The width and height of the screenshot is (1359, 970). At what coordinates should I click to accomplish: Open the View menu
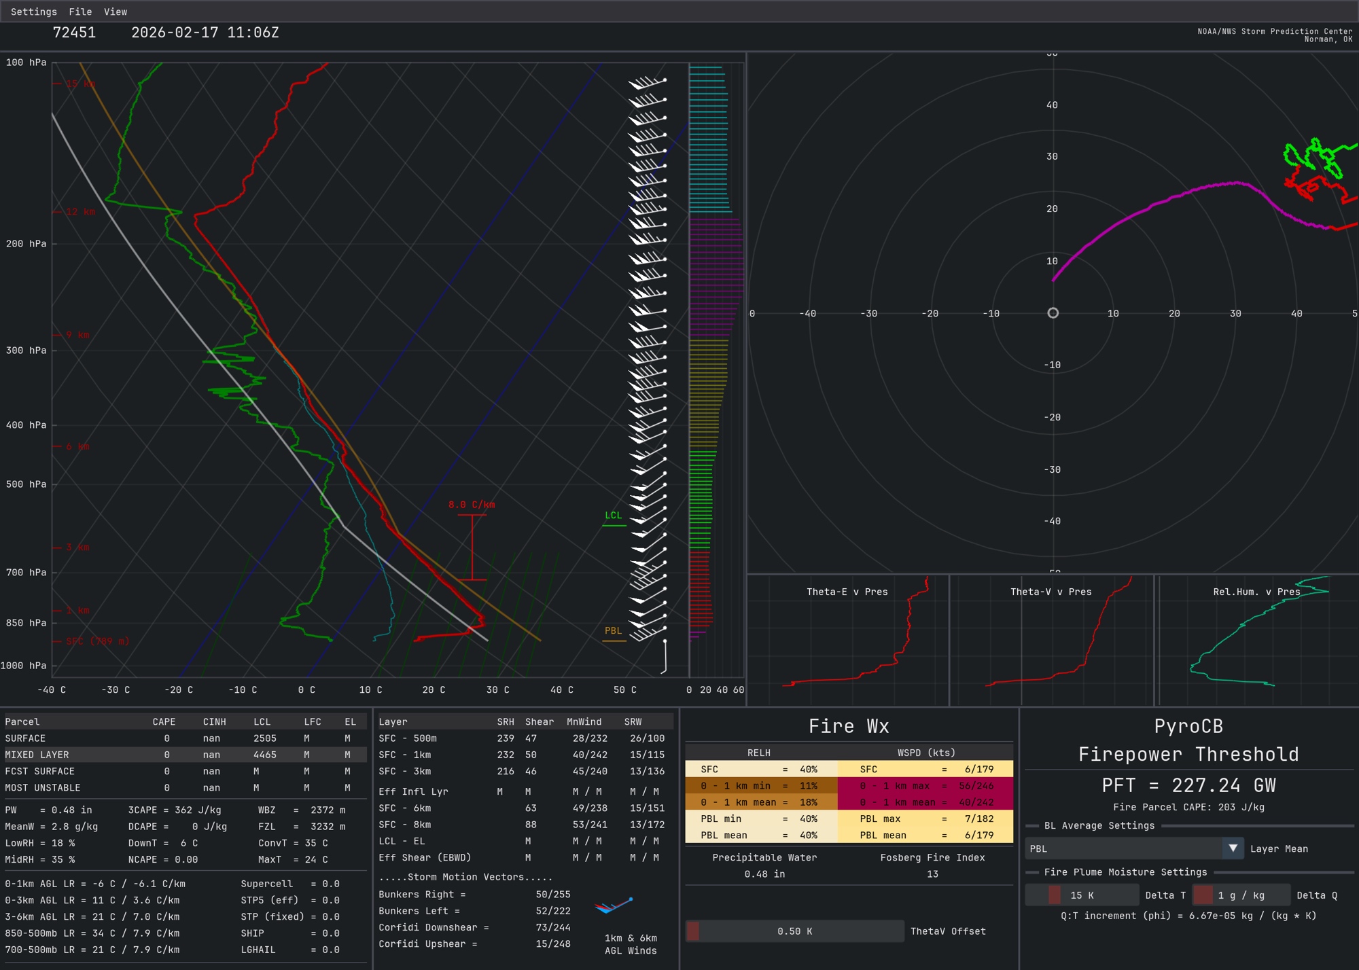click(116, 12)
